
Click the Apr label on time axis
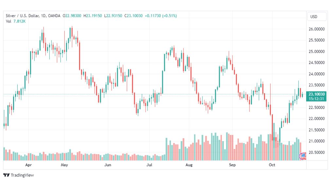pos(28,165)
